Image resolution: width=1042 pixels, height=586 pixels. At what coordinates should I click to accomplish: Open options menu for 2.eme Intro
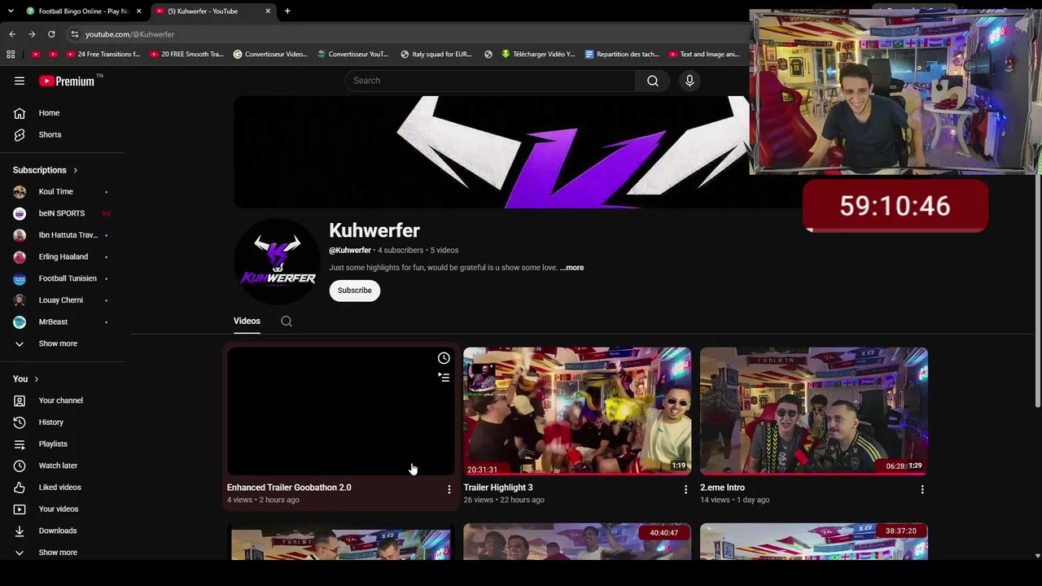(x=922, y=489)
